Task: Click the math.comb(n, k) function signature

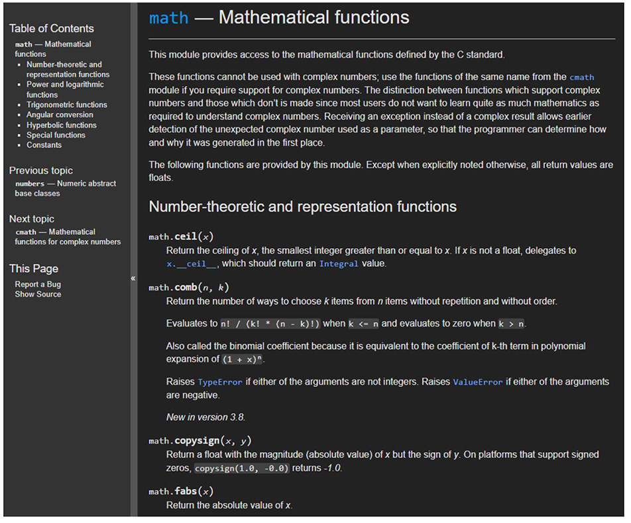Action: coord(189,287)
